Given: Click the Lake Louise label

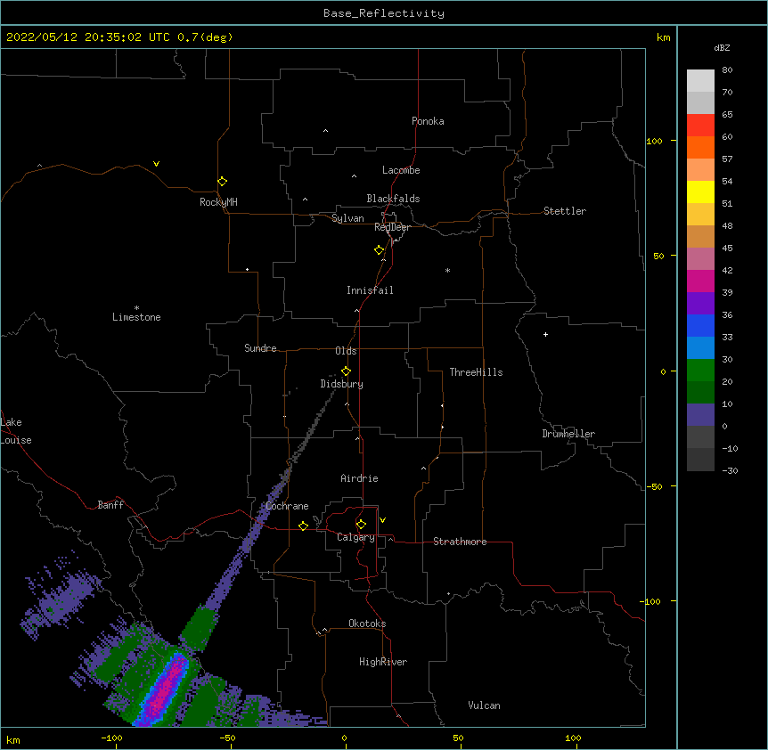Looking at the screenshot, I should (14, 431).
